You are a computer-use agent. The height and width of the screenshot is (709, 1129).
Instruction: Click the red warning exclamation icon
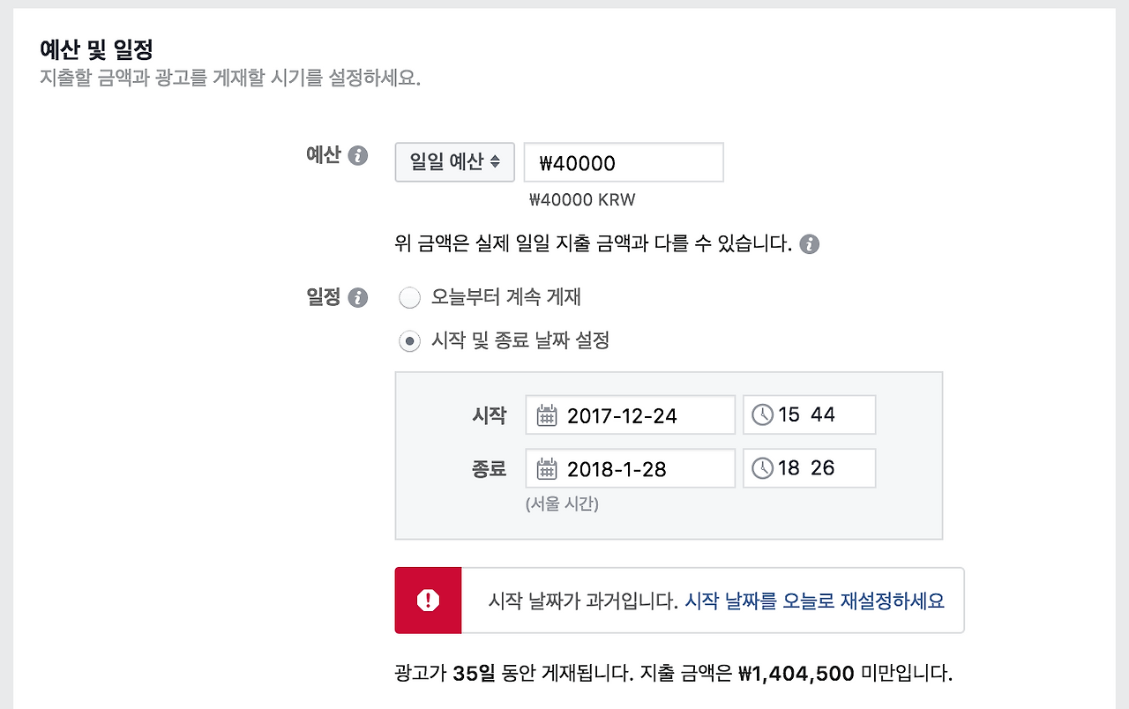coord(427,601)
